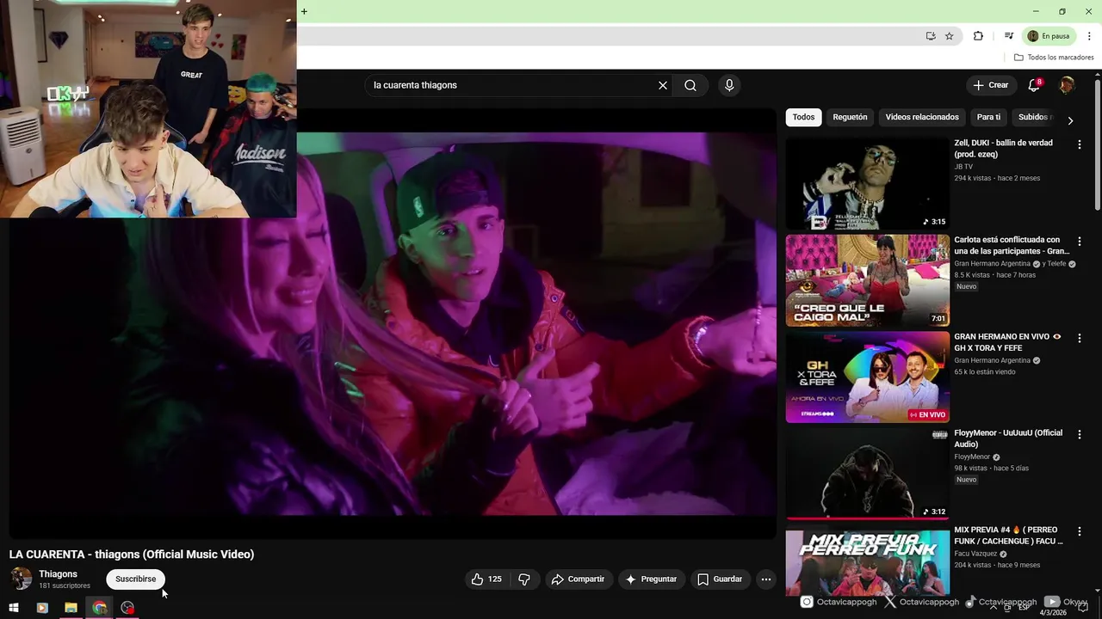
Task: Clear the YouTube search box text
Action: [x=663, y=85]
